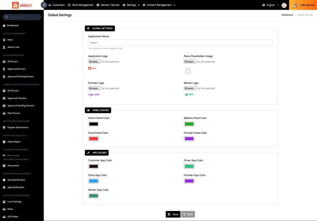
Task: Browse for Application Logo file
Action: 94,62
